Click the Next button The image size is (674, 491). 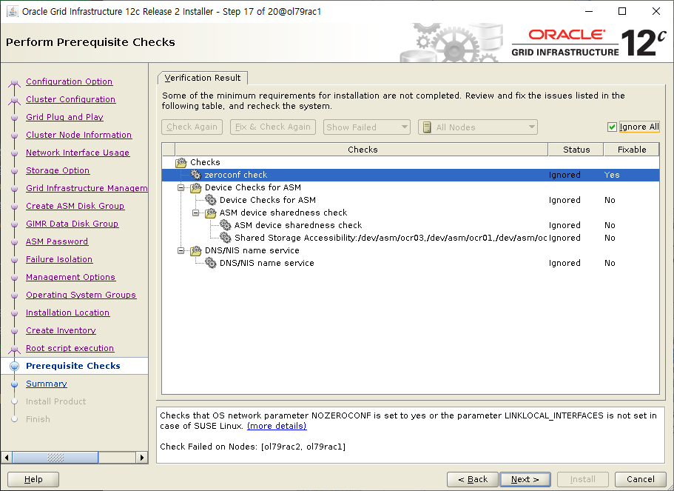click(525, 479)
